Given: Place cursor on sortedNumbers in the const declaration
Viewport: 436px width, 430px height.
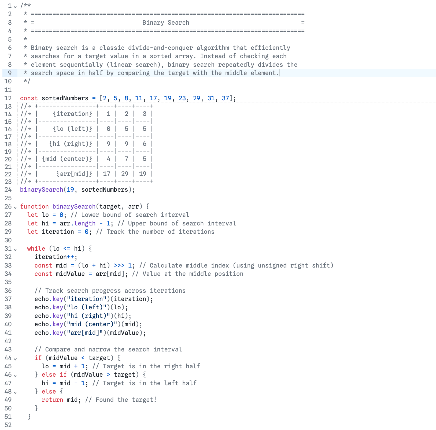Looking at the screenshot, I should 65,98.
